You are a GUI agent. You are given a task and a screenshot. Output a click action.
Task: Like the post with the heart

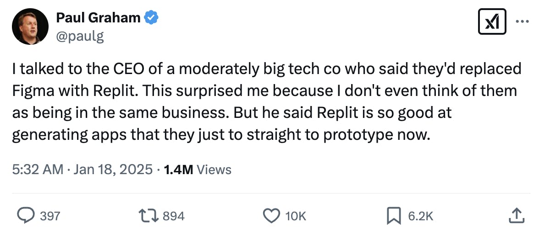272,215
